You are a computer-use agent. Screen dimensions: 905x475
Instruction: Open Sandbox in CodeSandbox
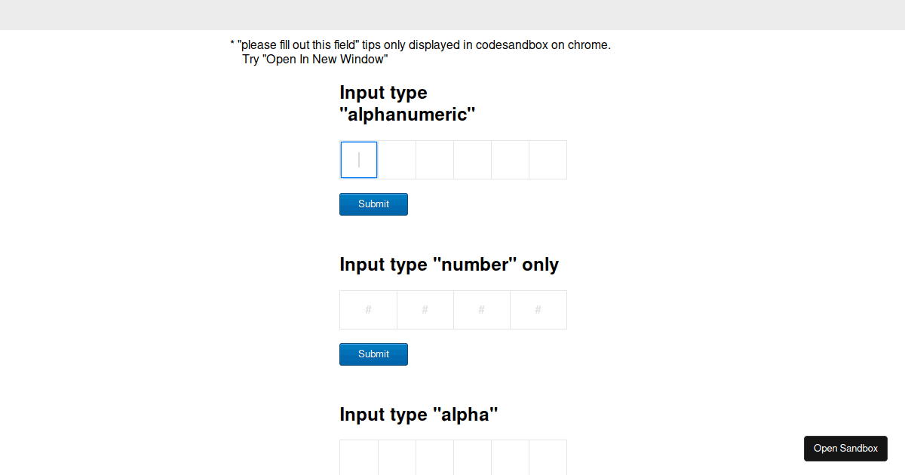coord(845,448)
